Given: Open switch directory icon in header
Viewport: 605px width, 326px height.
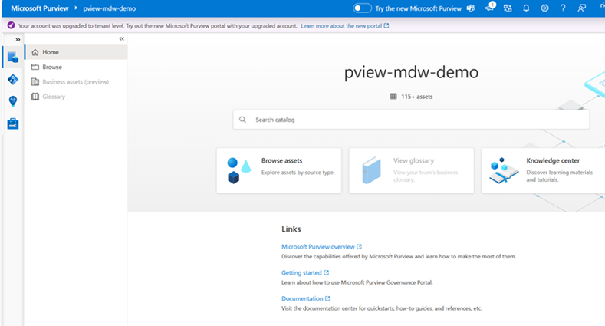Looking at the screenshot, I should [x=508, y=8].
